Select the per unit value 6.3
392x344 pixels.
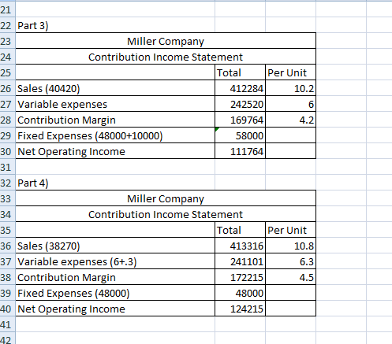click(290, 261)
